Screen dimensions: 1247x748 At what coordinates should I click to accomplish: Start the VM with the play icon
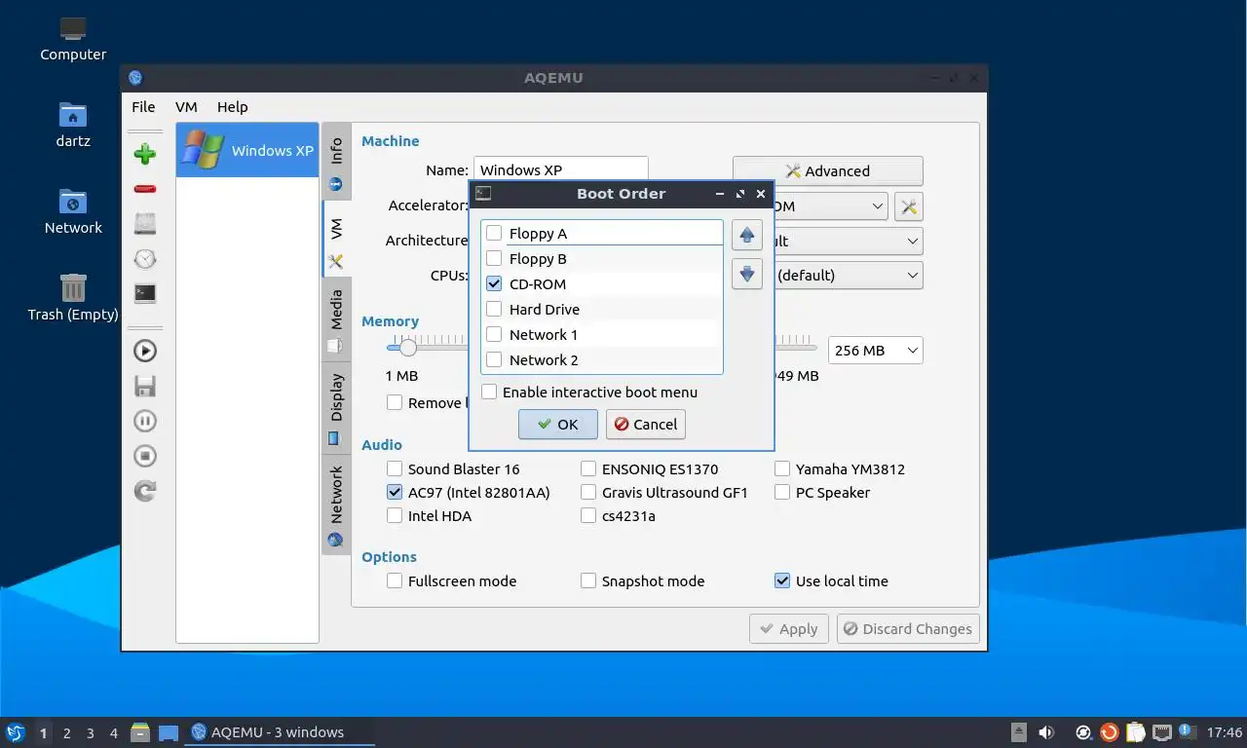(x=145, y=351)
